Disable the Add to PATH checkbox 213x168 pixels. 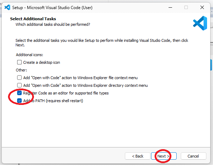pyautogui.click(x=20, y=101)
